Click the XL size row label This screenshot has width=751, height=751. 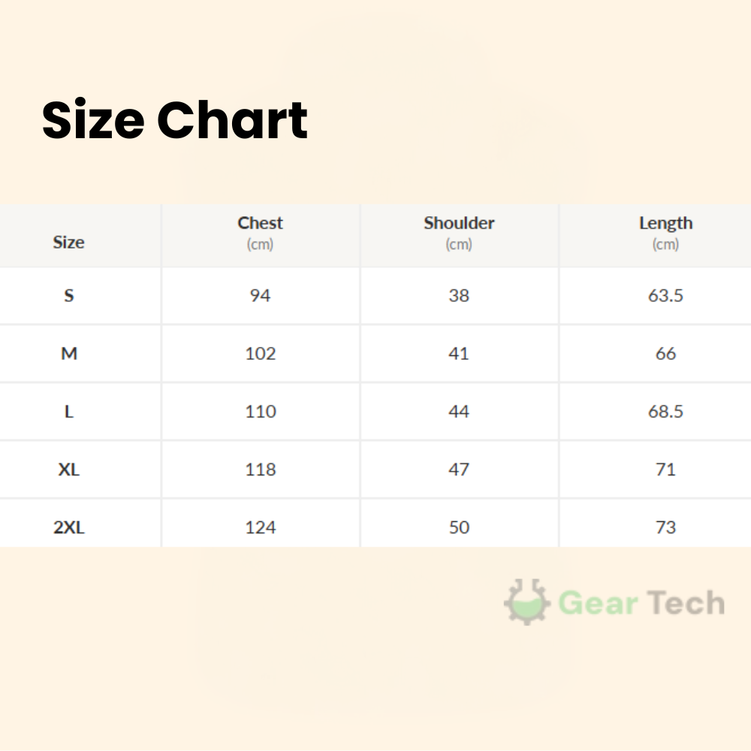click(x=69, y=469)
